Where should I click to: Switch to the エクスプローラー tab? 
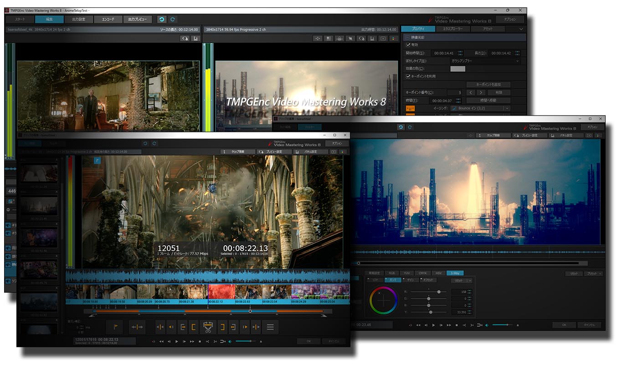[453, 29]
